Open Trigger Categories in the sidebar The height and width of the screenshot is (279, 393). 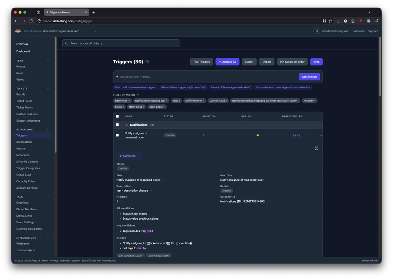[28, 168]
